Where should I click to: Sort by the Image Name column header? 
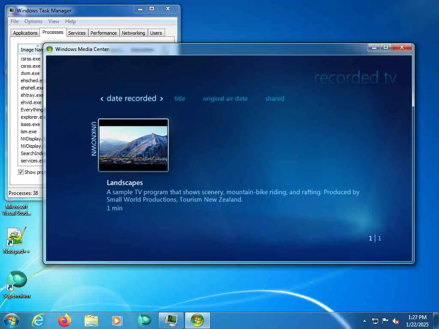tap(30, 50)
